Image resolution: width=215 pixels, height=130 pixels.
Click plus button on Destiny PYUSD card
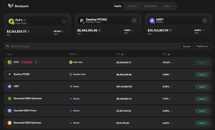tap(134, 21)
